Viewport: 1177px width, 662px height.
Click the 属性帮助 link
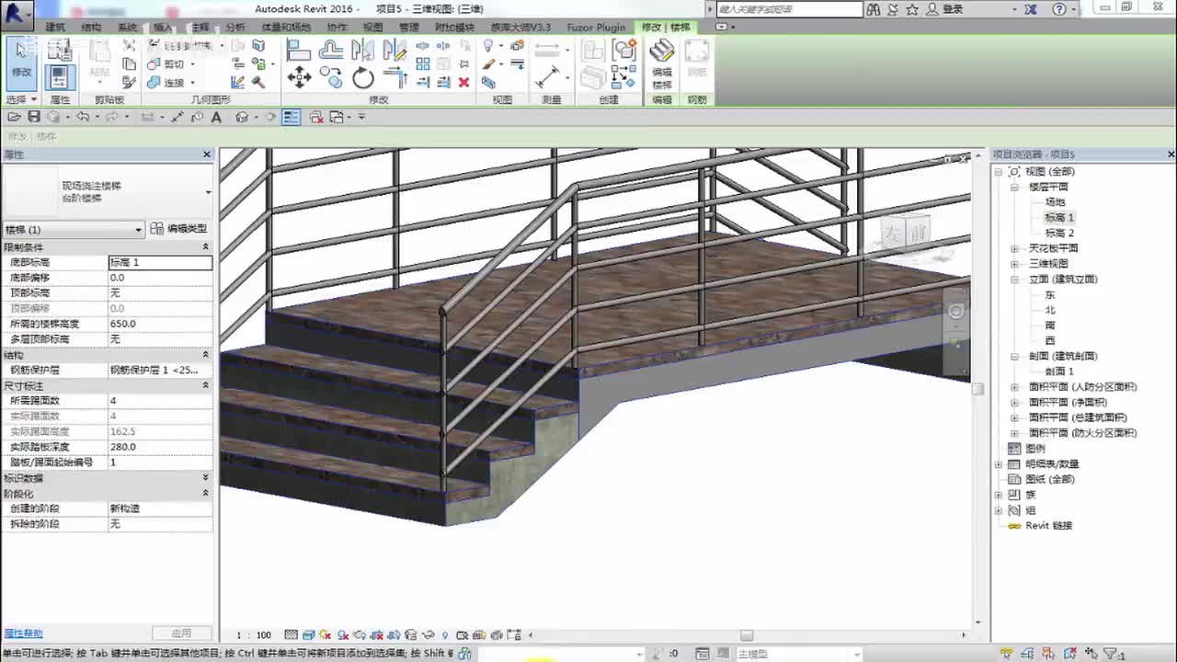(x=23, y=633)
